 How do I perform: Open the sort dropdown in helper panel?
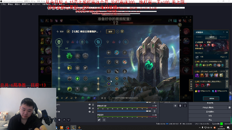pos(223,57)
